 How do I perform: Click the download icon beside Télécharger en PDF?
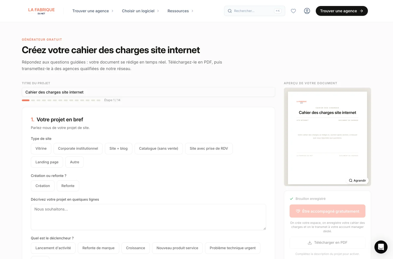click(x=310, y=243)
